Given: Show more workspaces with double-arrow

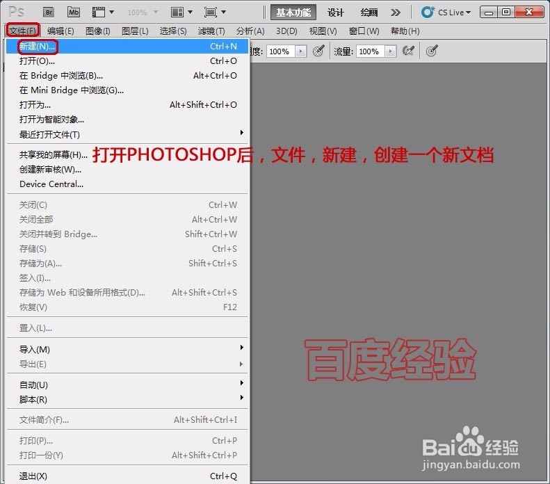Looking at the screenshot, I should pyautogui.click(x=396, y=13).
